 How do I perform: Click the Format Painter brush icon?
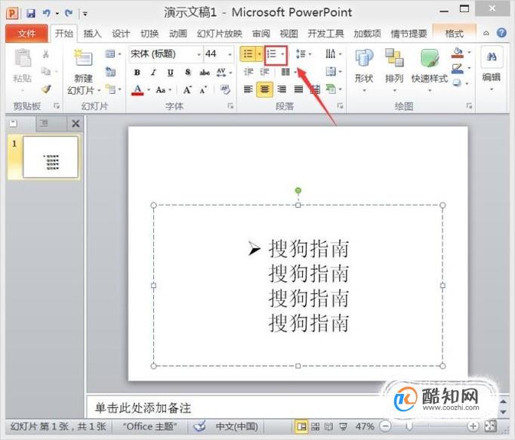point(46,88)
